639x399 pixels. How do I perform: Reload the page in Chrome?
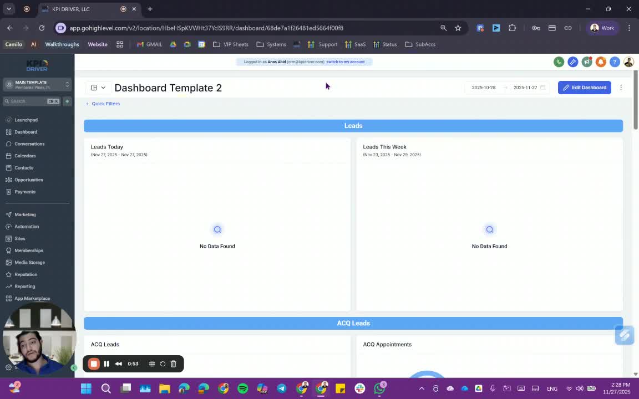point(42,28)
